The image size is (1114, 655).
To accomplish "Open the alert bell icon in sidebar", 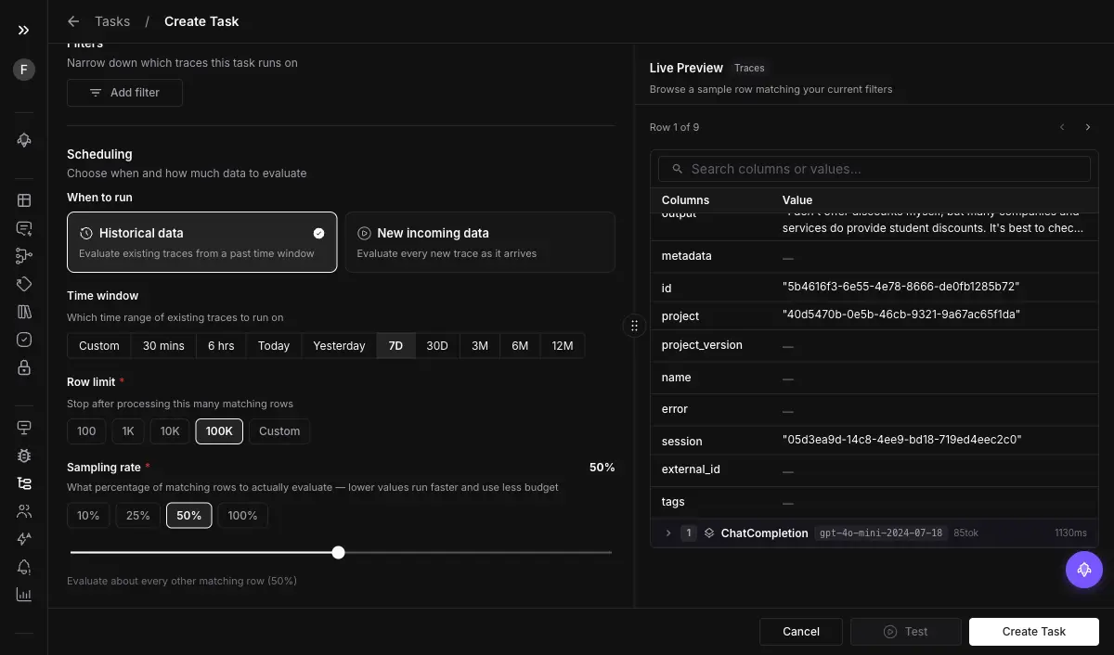I will [x=24, y=567].
